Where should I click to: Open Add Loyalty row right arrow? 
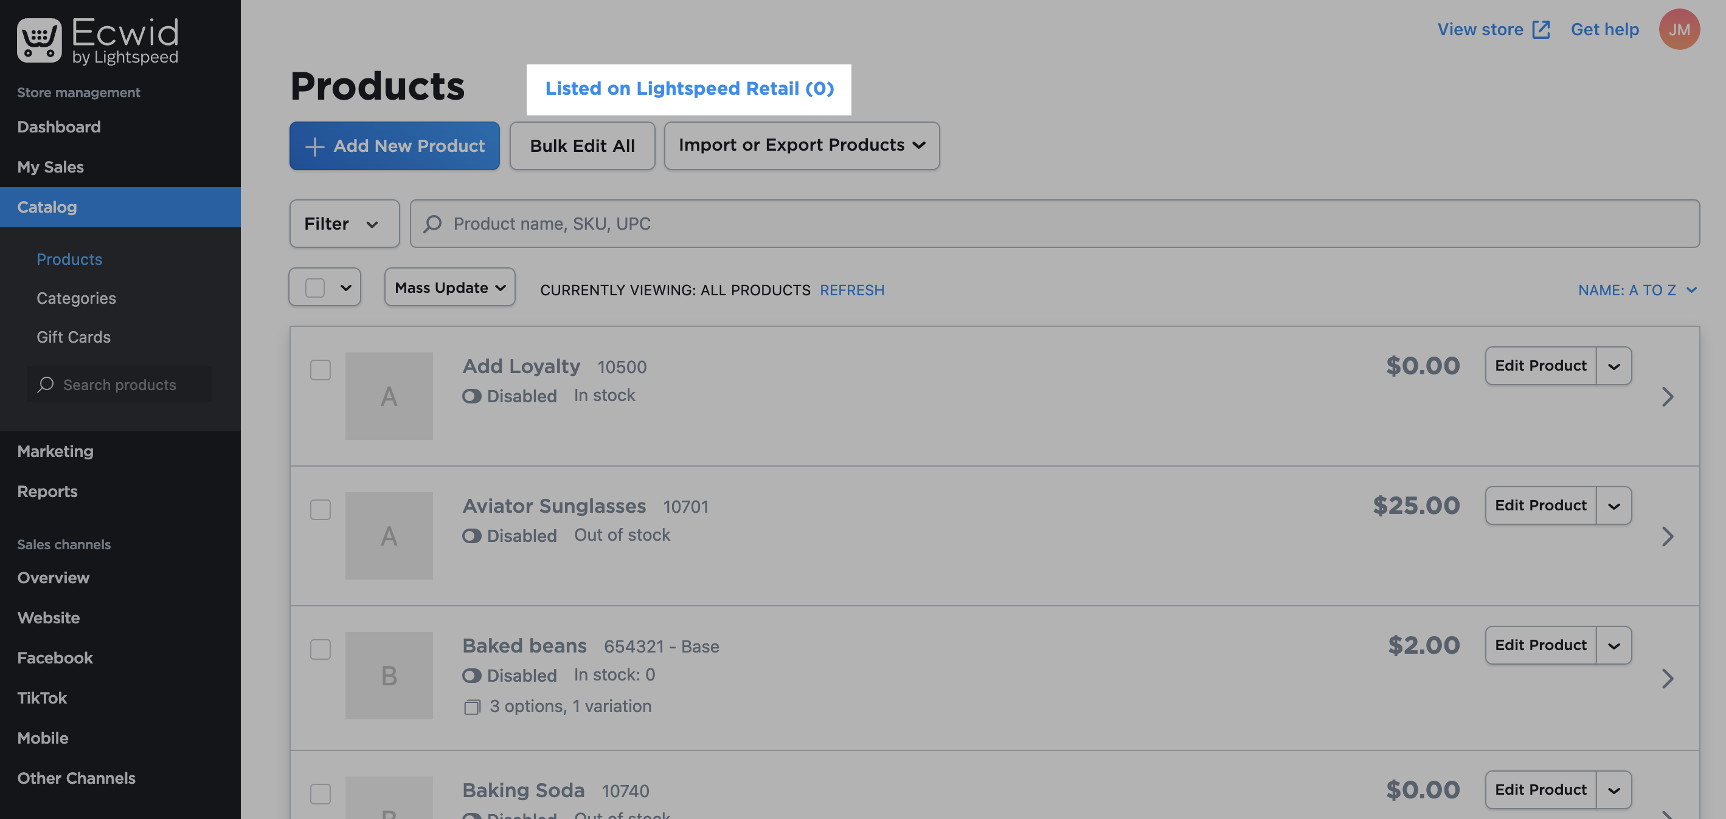click(x=1667, y=397)
